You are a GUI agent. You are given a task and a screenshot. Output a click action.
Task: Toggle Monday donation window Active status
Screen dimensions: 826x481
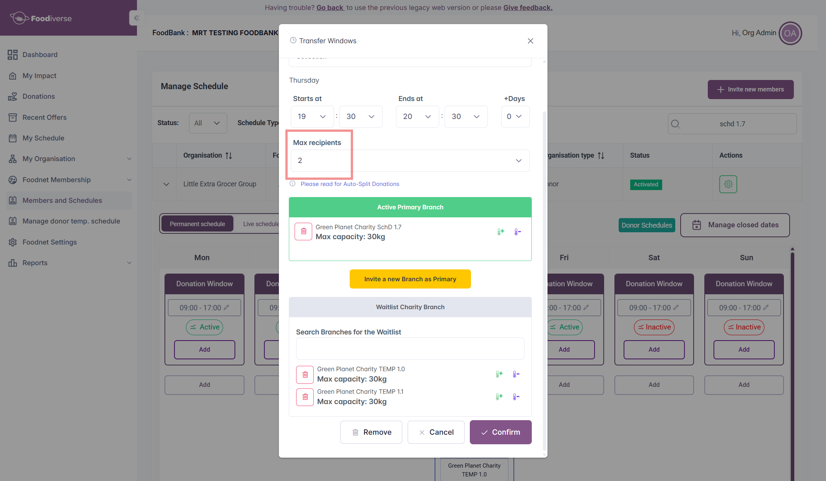point(204,327)
